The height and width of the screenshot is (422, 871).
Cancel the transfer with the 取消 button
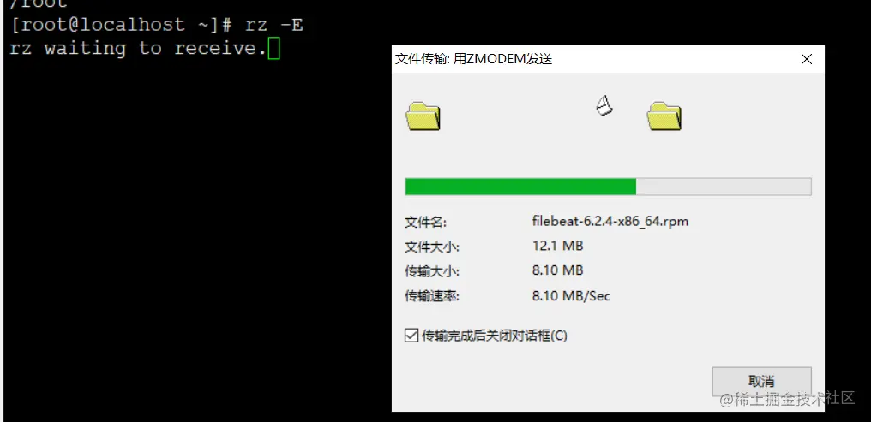[x=761, y=381]
